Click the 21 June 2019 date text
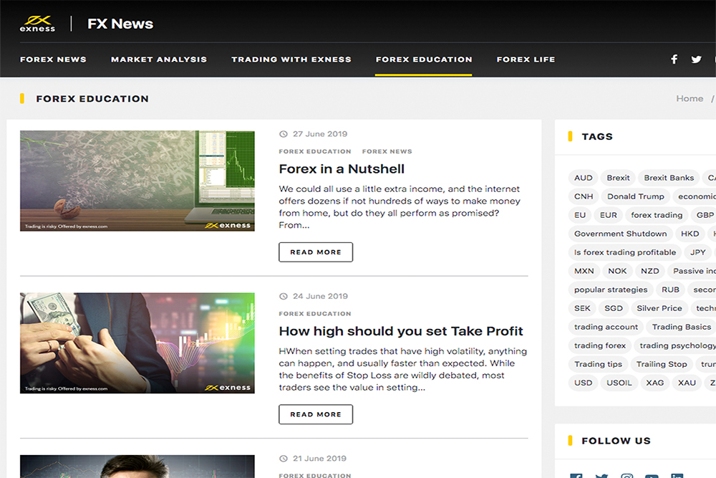The height and width of the screenshot is (478, 716). pos(319,459)
